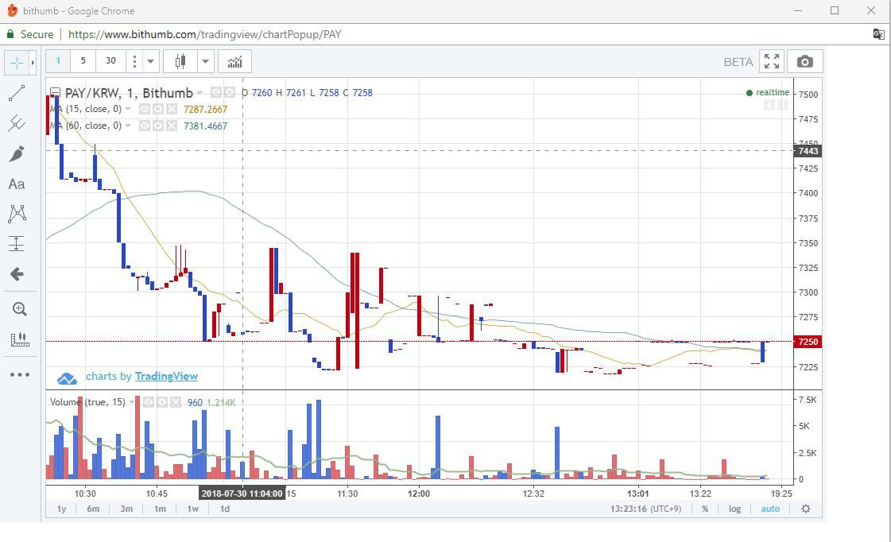Toggle log scale mode

click(x=734, y=509)
